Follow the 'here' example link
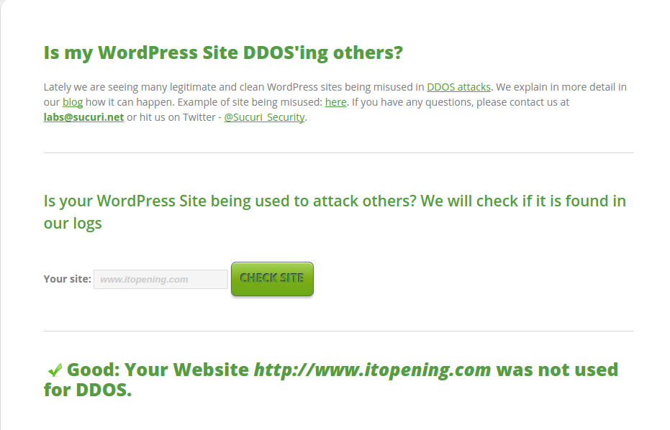 (336, 103)
